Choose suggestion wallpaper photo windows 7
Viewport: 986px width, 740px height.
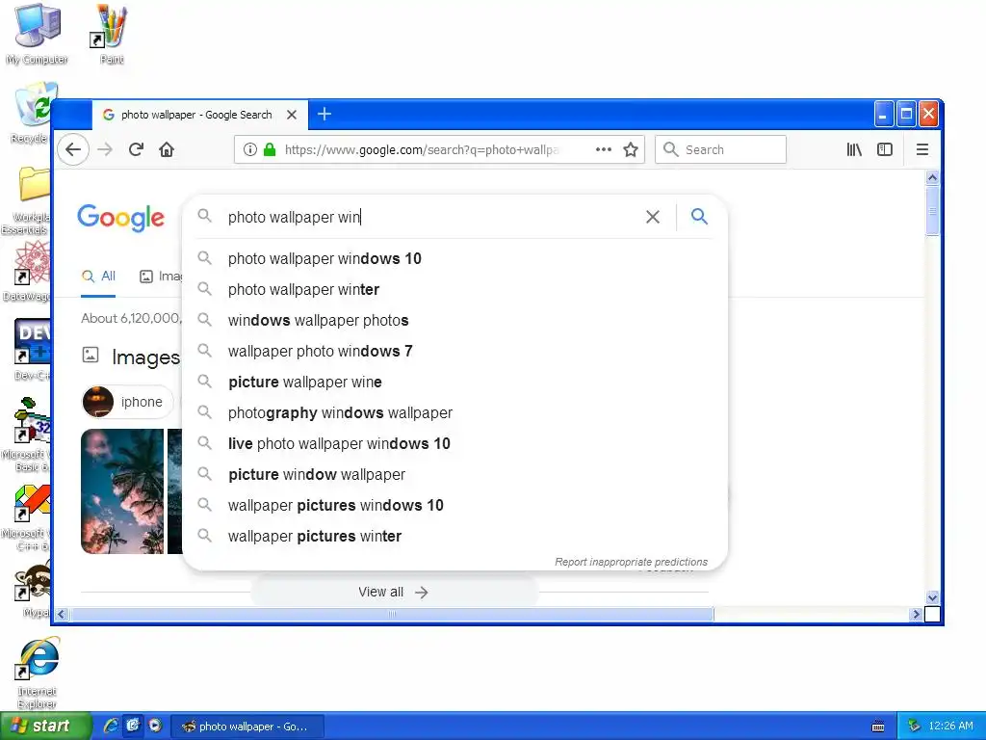[455, 351]
